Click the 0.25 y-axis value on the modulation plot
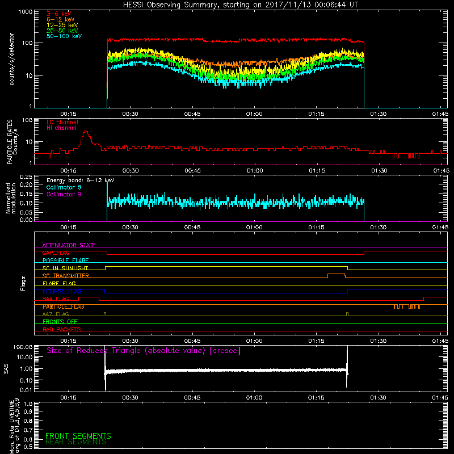Screen dimensions: 454x454 pos(26,176)
